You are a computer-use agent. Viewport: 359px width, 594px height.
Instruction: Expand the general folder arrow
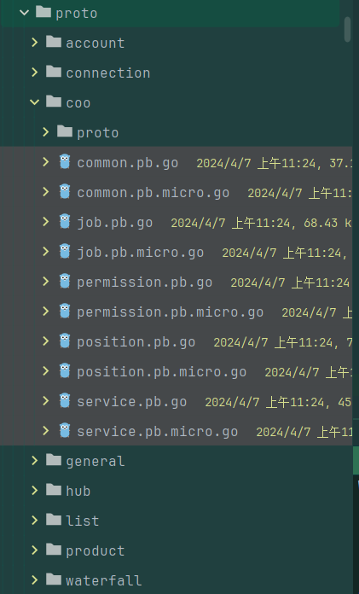pyautogui.click(x=35, y=460)
